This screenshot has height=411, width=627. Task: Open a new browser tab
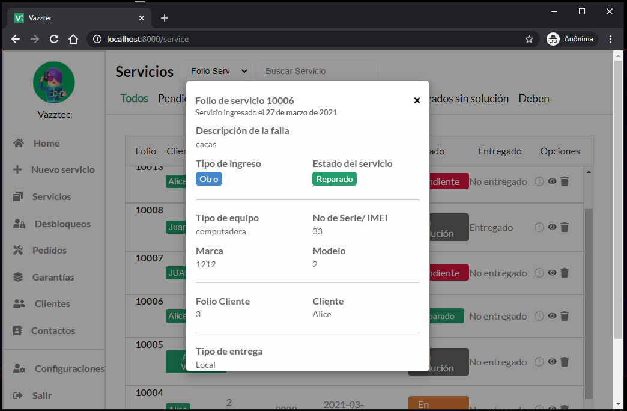point(165,18)
